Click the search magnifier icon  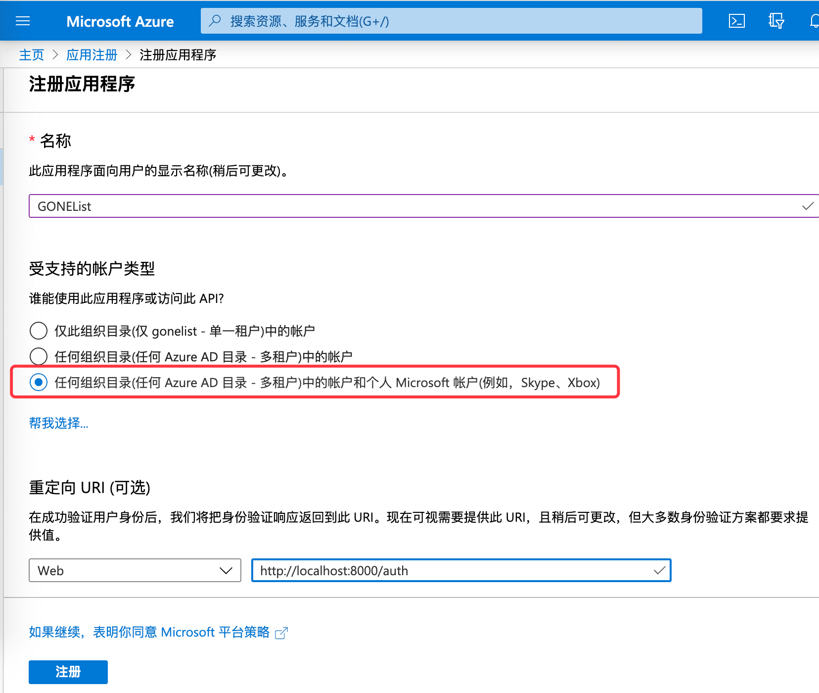point(215,21)
